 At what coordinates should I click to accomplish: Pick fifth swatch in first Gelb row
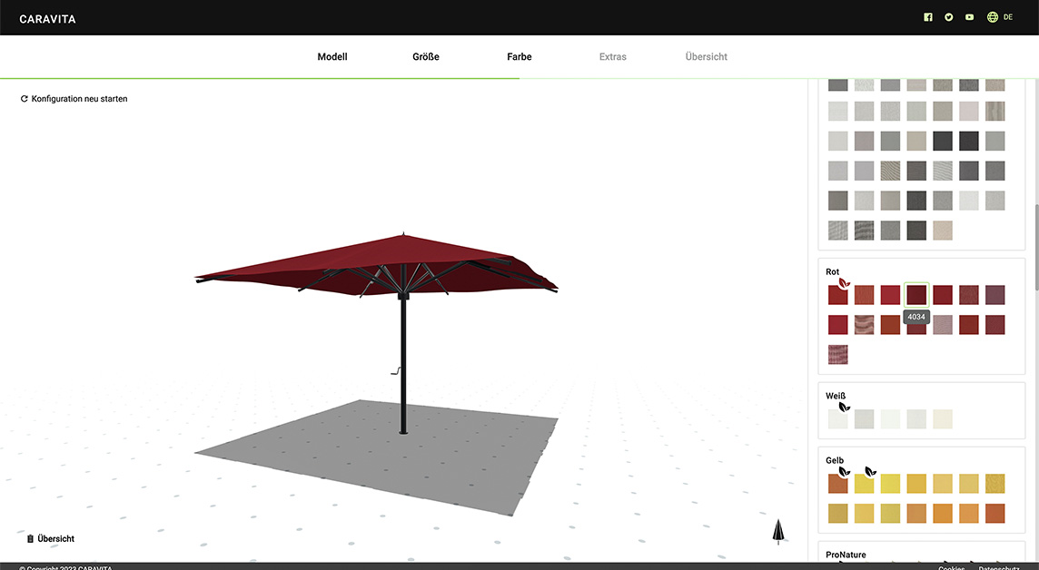[943, 483]
